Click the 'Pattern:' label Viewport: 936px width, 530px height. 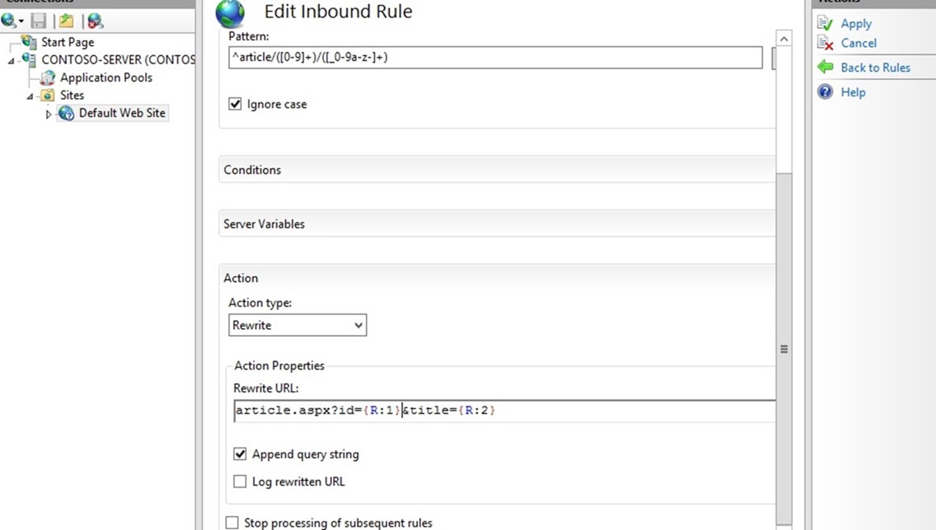pos(248,36)
